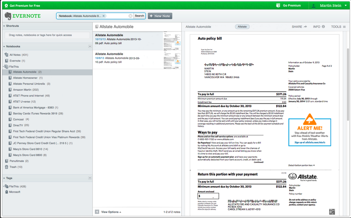
Task: Click the 10/8/13 note's PDF thumbnail
Action: coord(172,60)
